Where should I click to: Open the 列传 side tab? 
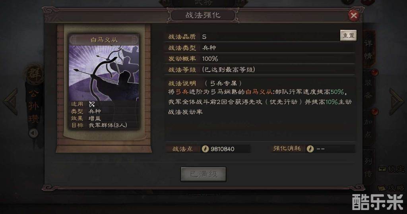(368, 168)
